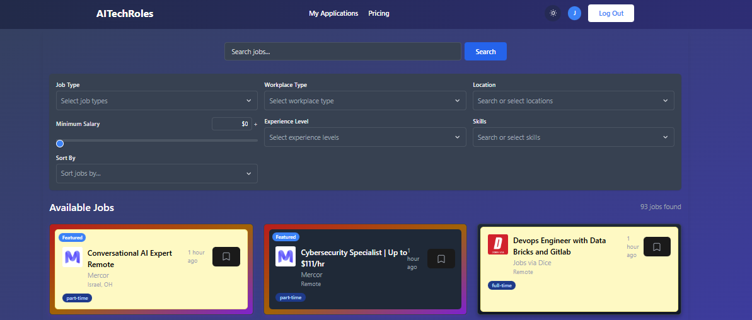This screenshot has height=320, width=752.
Task: Open Skills search selector
Action: [x=573, y=137]
